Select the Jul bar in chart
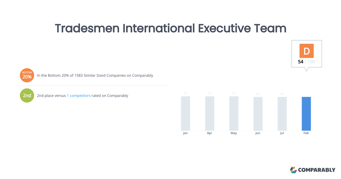 pos(282,114)
